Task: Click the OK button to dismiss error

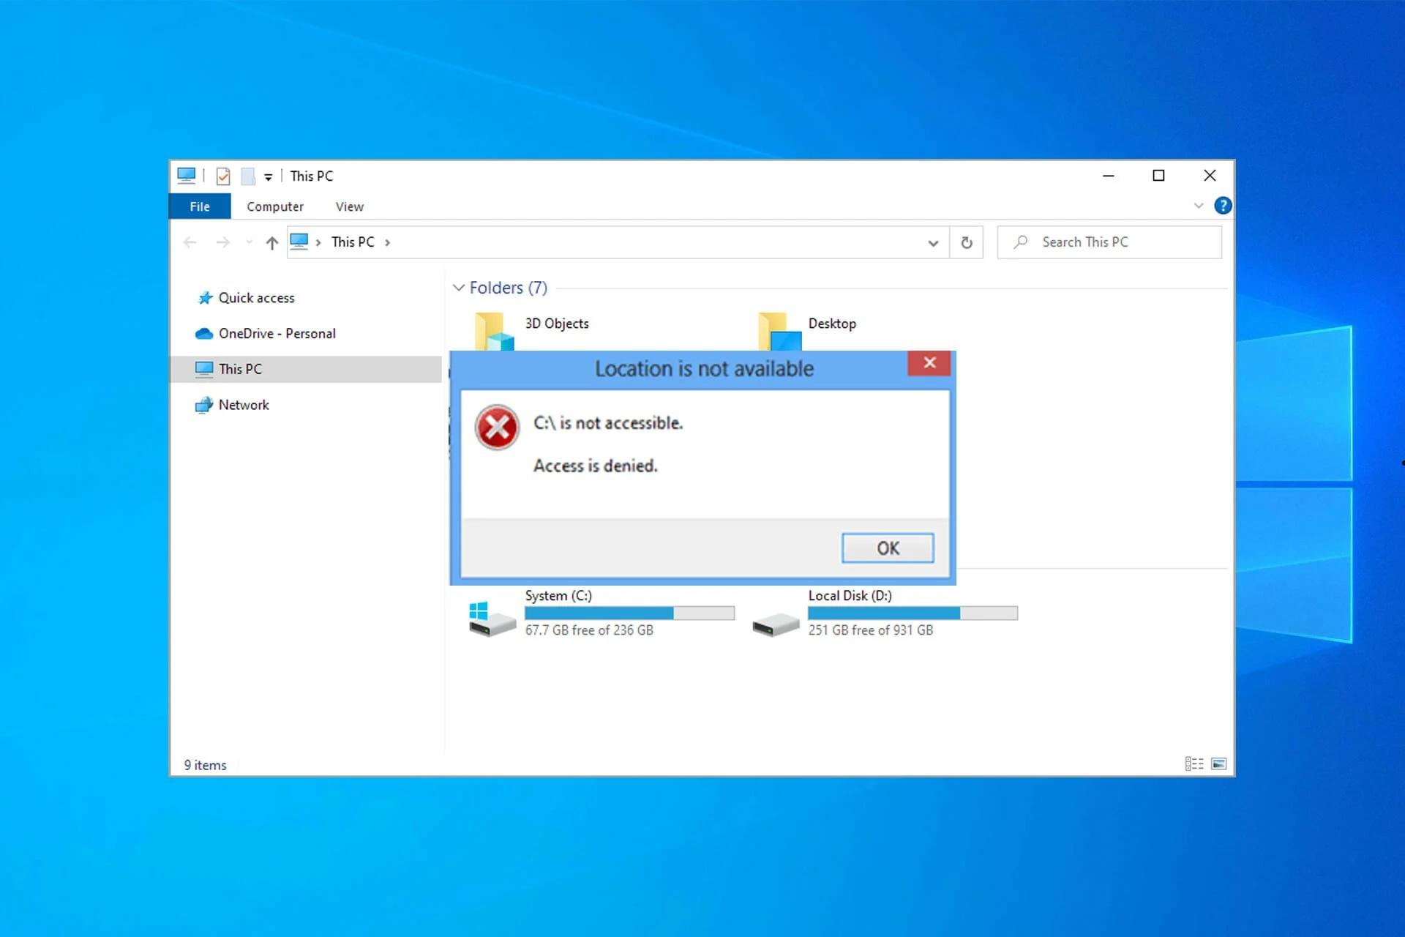Action: pos(888,548)
